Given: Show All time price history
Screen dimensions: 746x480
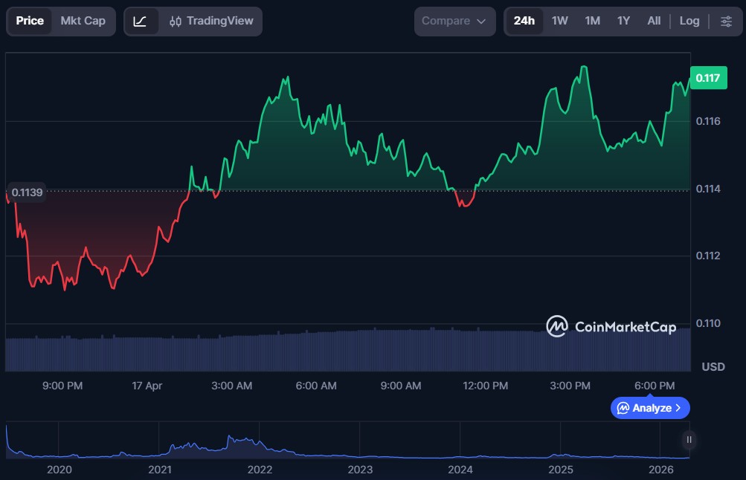Looking at the screenshot, I should pos(654,21).
